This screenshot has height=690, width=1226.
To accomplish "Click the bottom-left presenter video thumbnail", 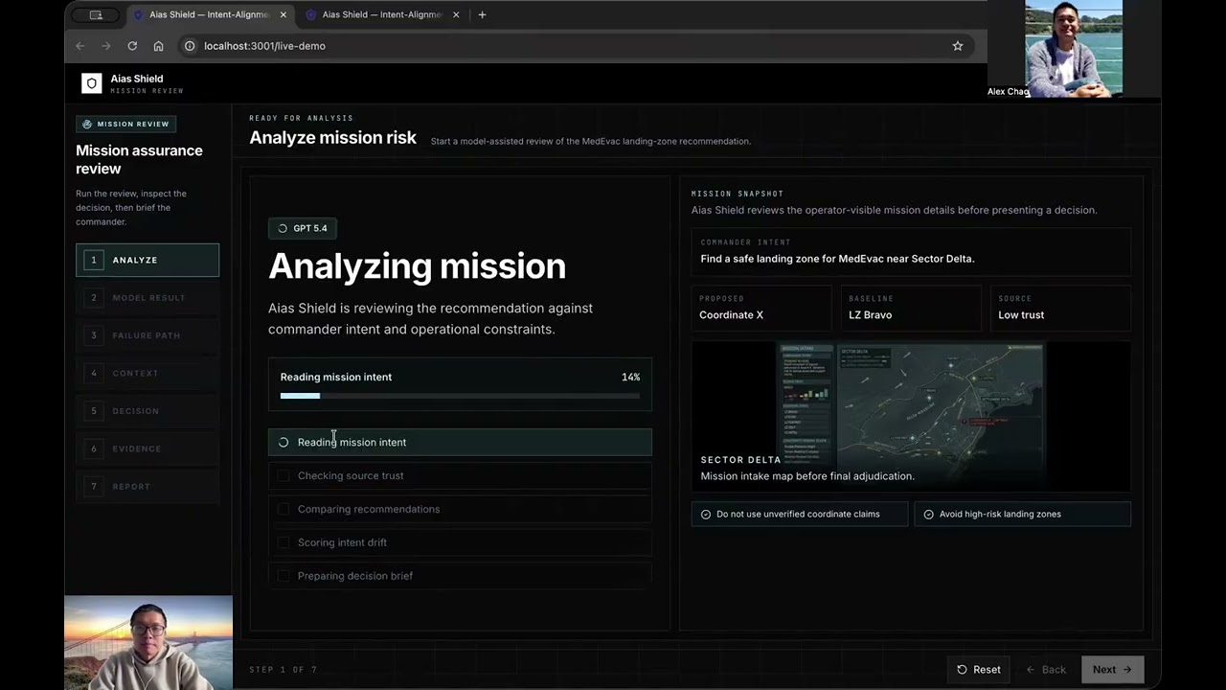I will coord(148,642).
